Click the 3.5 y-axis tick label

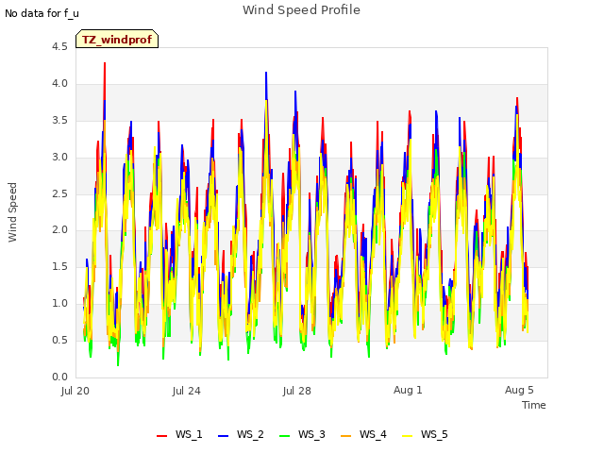pyautogui.click(x=59, y=120)
